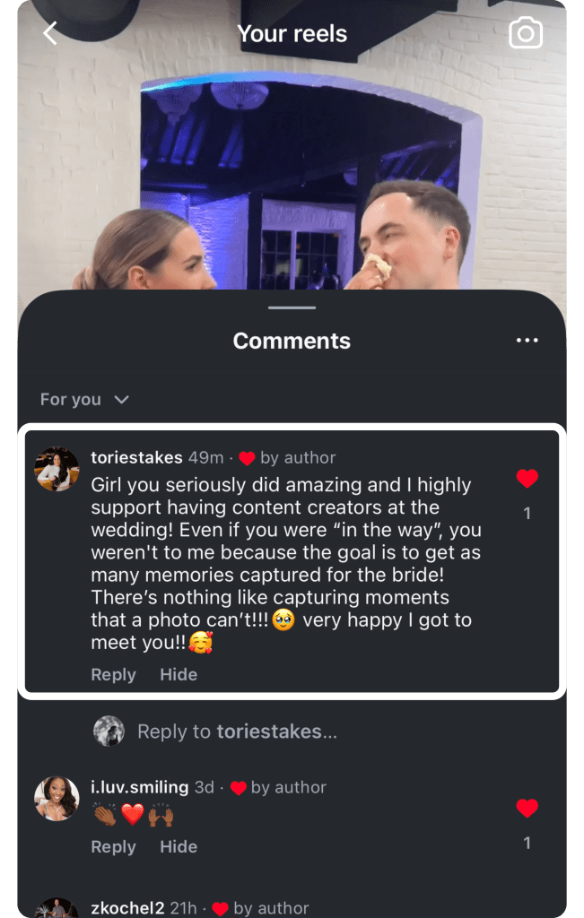The image size is (584, 918).
Task: View zkochel2's profile avatar
Action: 57,907
